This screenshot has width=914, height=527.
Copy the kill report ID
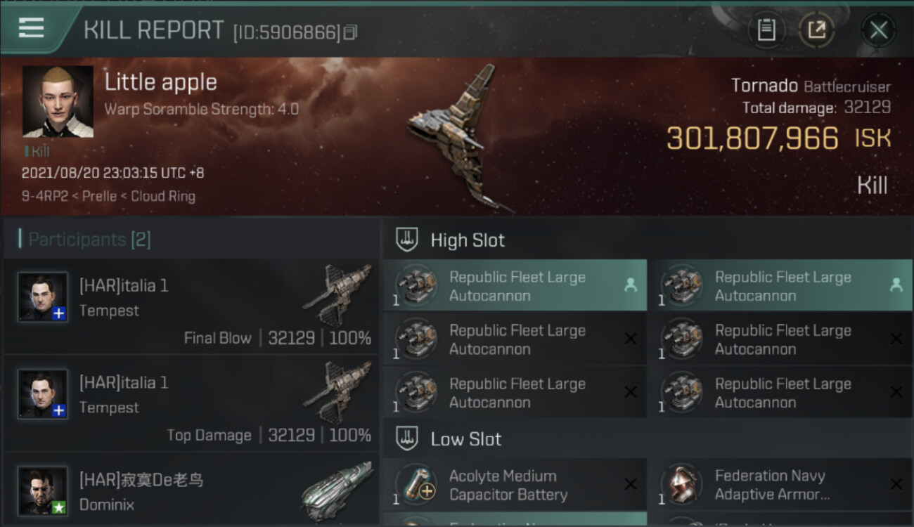351,32
